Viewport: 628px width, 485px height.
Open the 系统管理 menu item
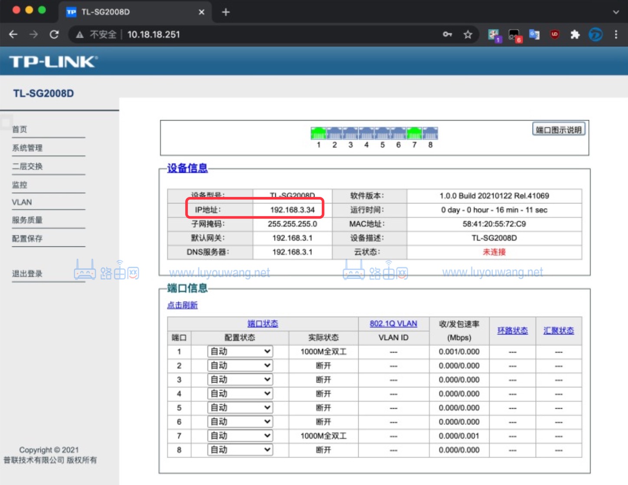pyautogui.click(x=27, y=147)
